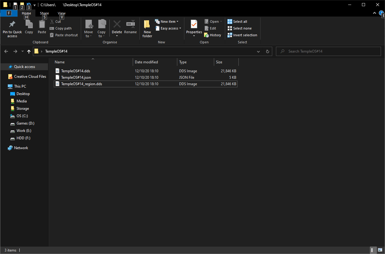
Task: Switch to details view toggle in status bar
Action: pos(373,250)
